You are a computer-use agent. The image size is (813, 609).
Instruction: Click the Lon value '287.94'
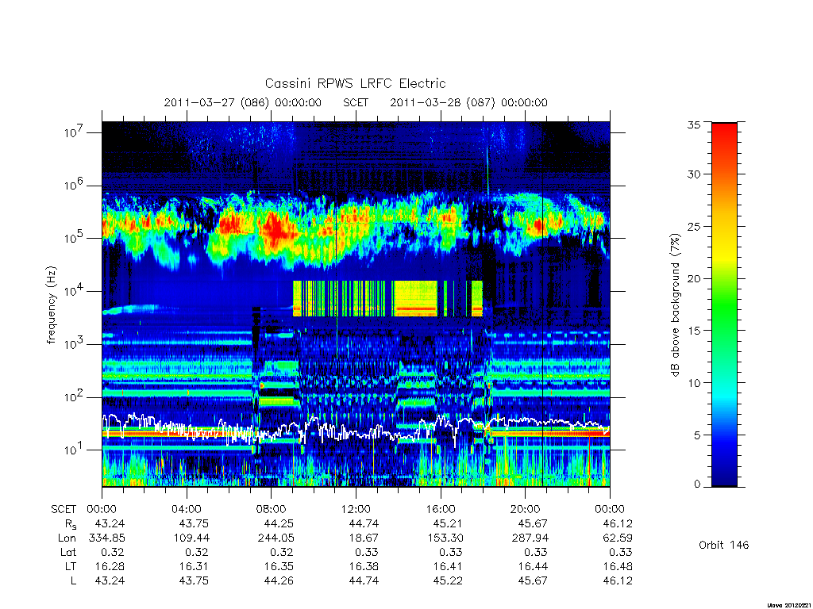click(x=530, y=538)
